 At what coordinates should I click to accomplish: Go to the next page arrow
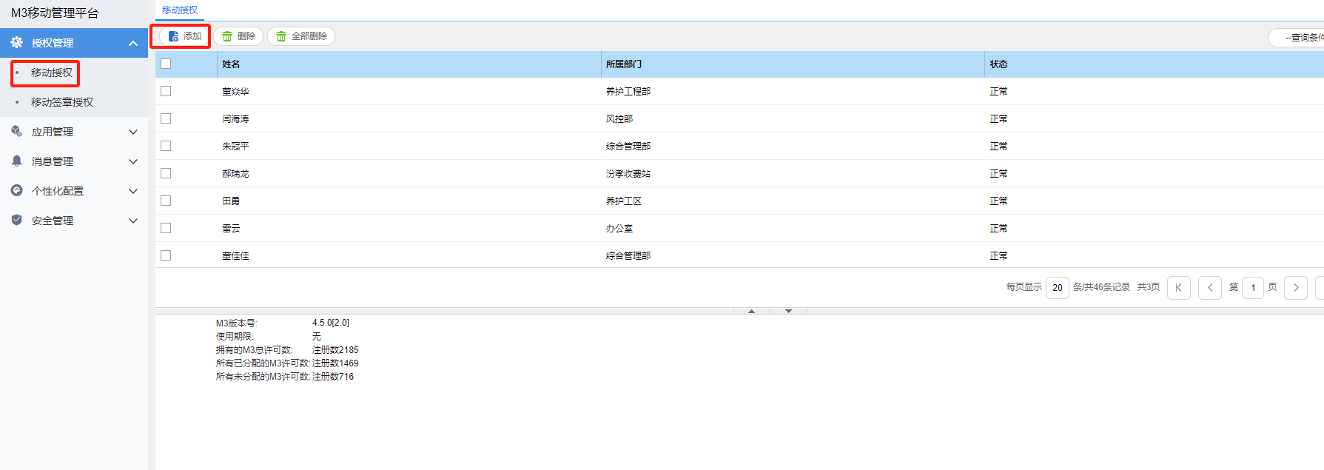pyautogui.click(x=1295, y=287)
